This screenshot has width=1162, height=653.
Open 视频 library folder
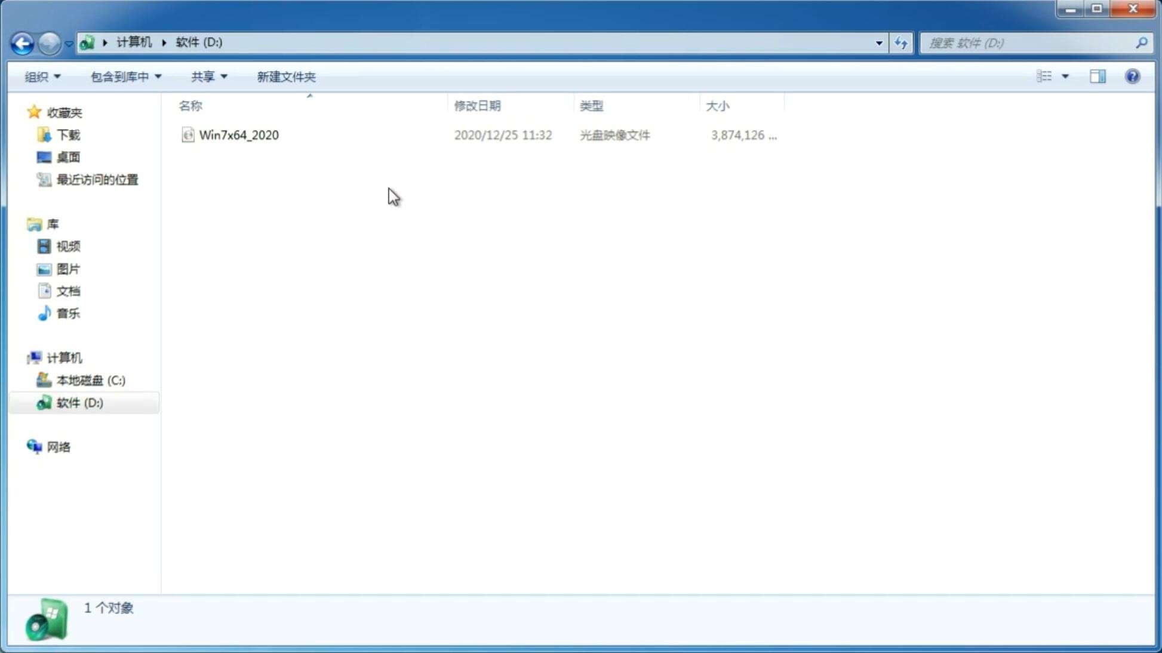pyautogui.click(x=68, y=246)
